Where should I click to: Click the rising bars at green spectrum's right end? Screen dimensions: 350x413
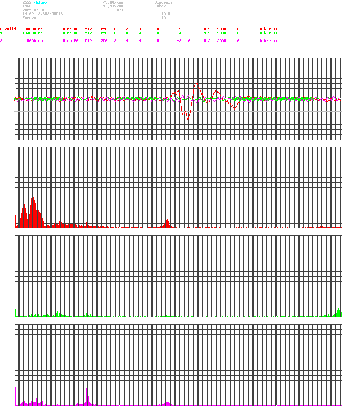[x=338, y=313]
